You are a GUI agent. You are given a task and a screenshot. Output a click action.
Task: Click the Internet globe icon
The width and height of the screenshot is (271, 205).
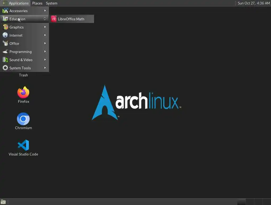pos(5,35)
